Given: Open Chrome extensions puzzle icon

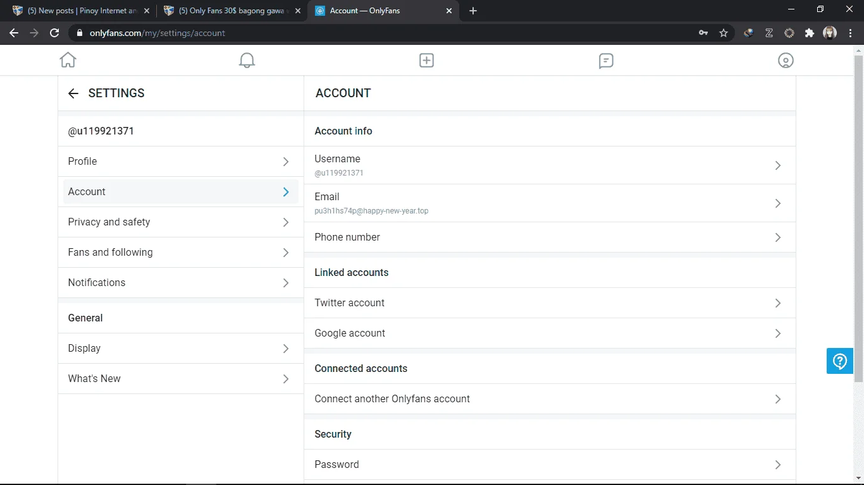Looking at the screenshot, I should [810, 33].
